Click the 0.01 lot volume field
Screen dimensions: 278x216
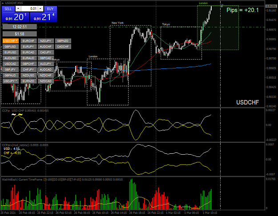[29, 8]
